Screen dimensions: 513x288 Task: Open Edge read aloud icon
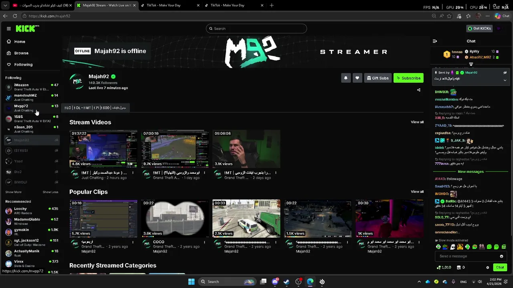pos(441,16)
